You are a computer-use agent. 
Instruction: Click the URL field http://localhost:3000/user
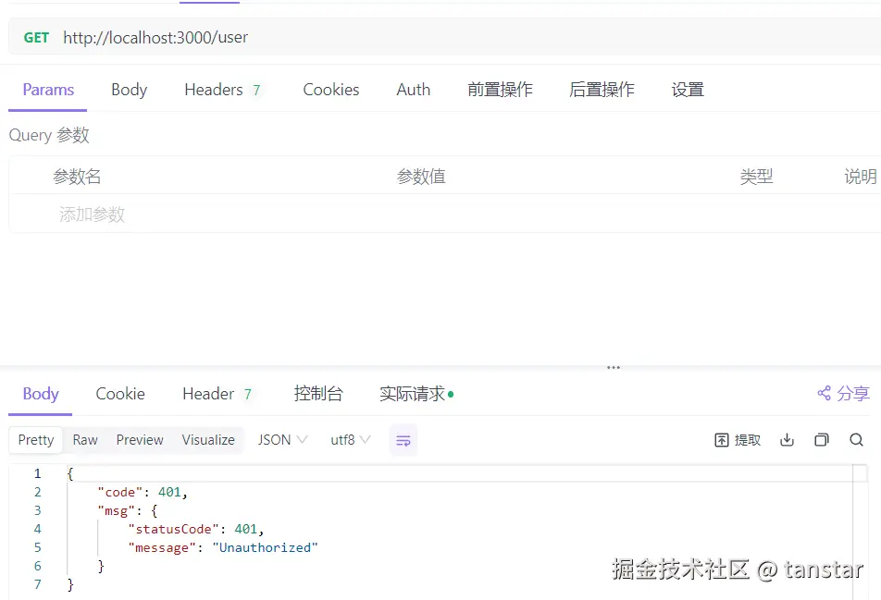coord(155,38)
